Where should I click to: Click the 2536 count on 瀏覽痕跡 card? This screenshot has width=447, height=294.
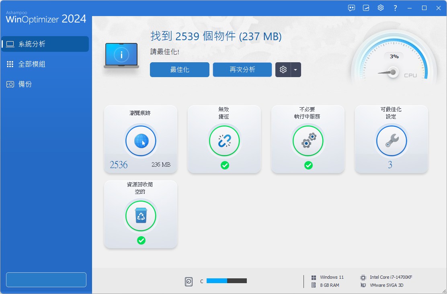coord(119,165)
